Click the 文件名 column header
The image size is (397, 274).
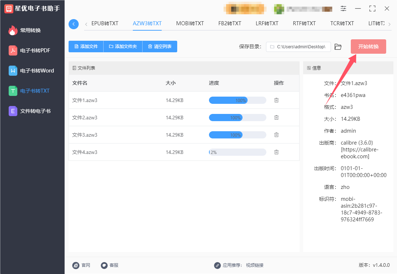pos(80,83)
